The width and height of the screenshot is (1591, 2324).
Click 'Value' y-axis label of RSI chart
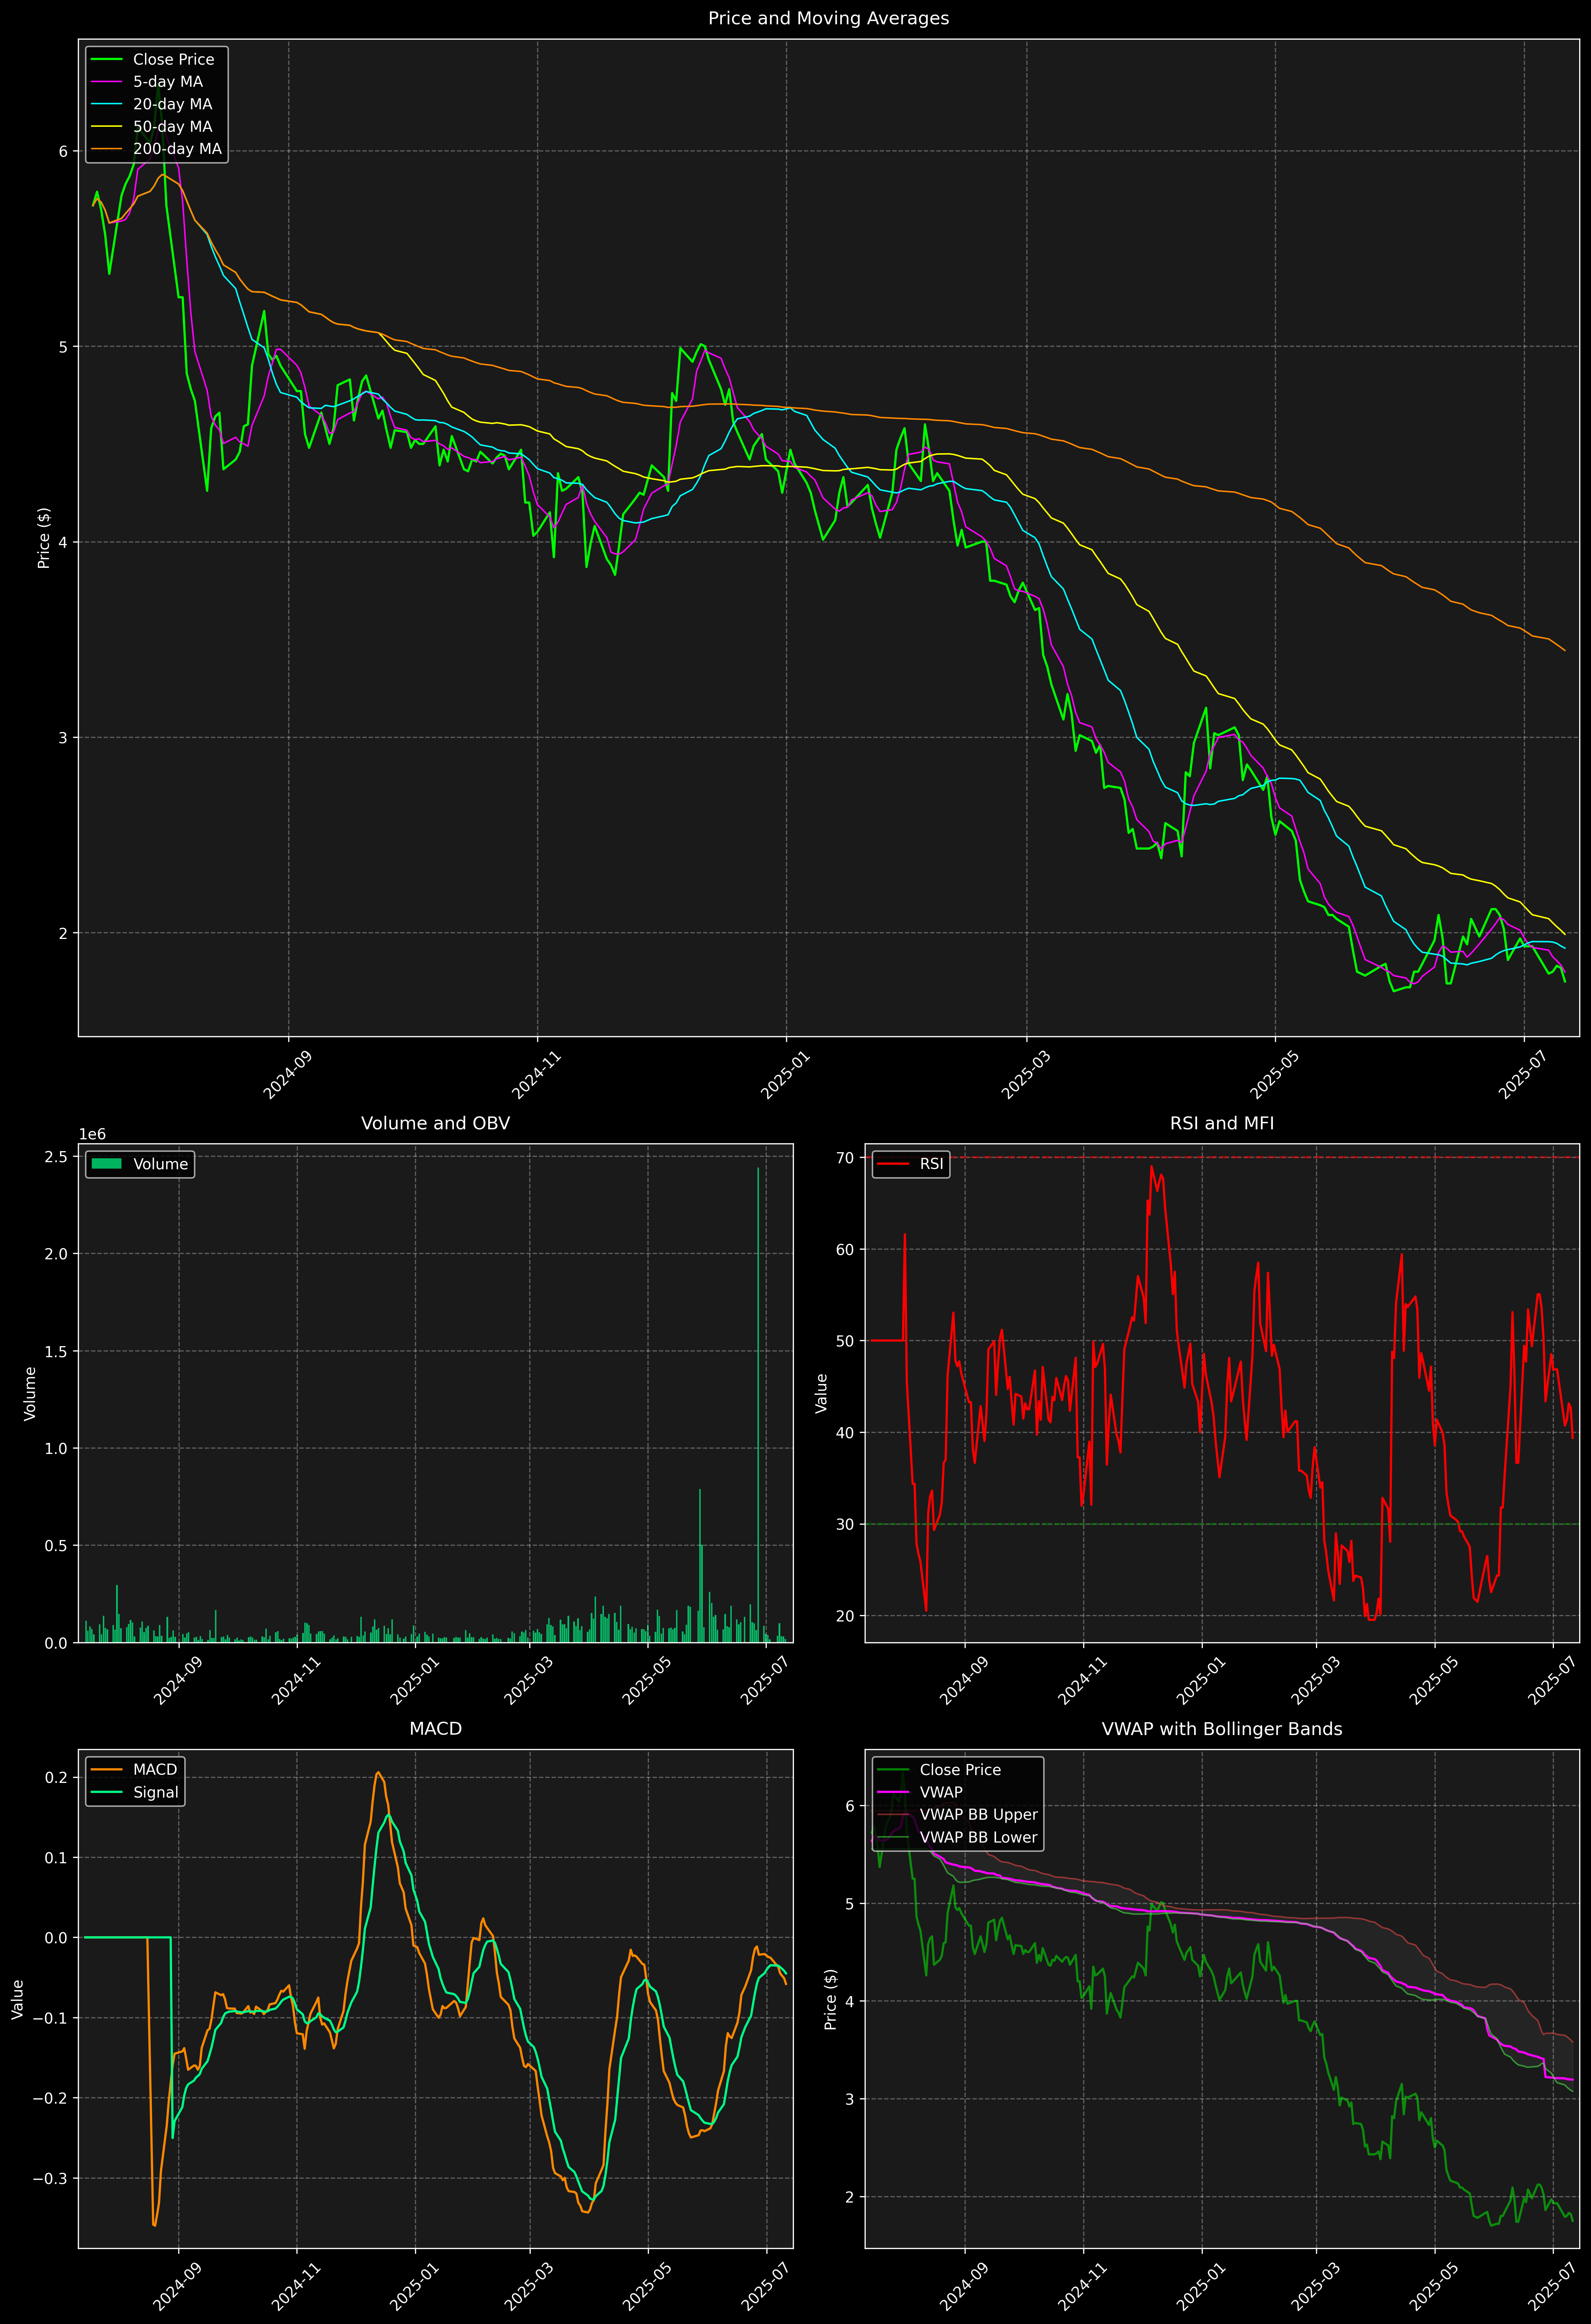[x=822, y=1393]
